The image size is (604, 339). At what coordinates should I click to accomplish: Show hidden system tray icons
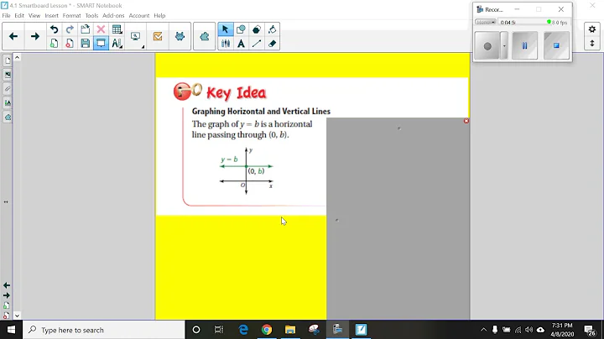pos(483,330)
